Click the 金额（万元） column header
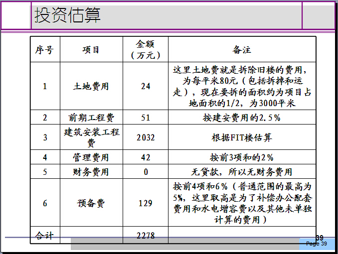 tap(146, 49)
